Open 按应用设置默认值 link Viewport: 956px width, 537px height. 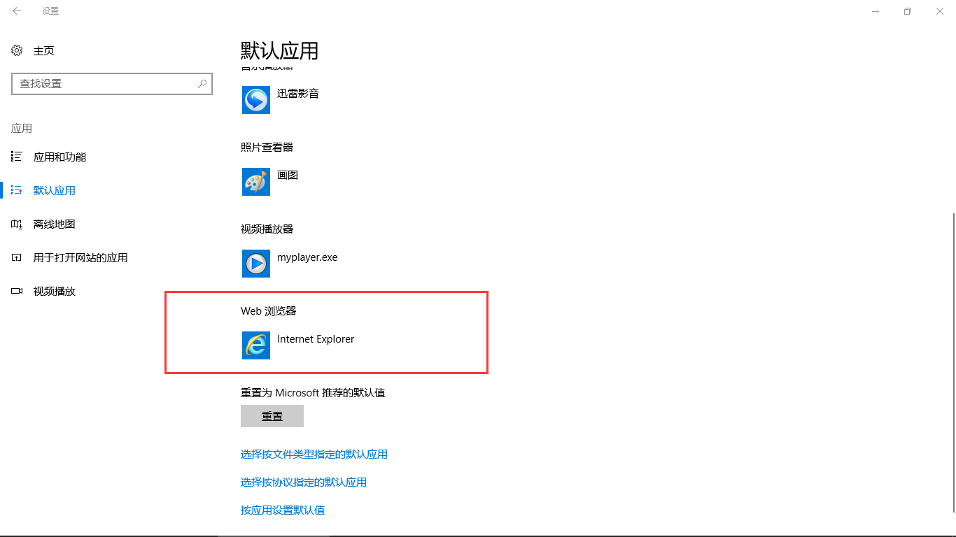click(282, 510)
